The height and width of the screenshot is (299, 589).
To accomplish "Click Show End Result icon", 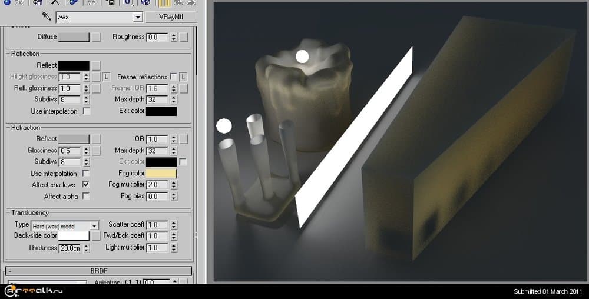I will click(163, 2).
